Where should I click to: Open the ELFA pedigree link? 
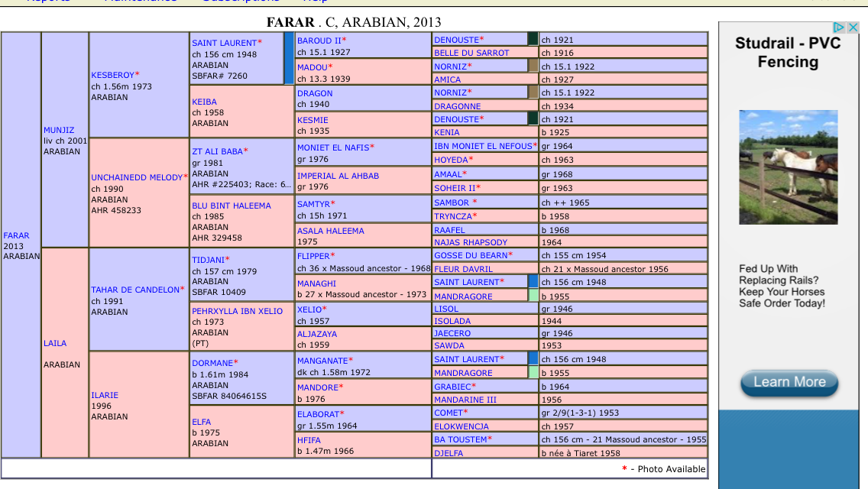[202, 422]
